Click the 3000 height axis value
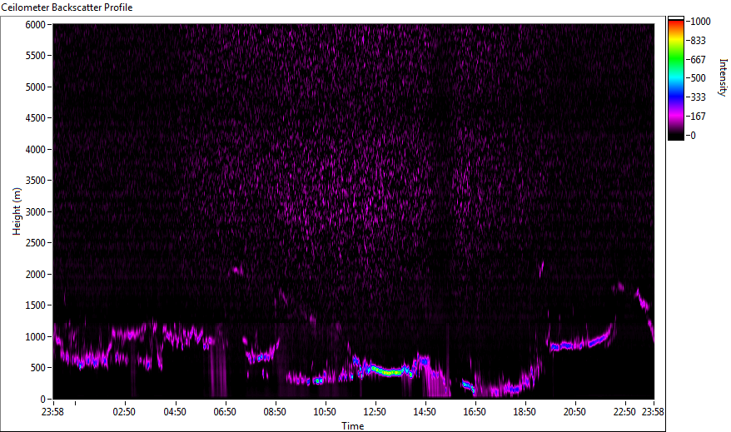Image resolution: width=731 pixels, height=432 pixels. [36, 212]
